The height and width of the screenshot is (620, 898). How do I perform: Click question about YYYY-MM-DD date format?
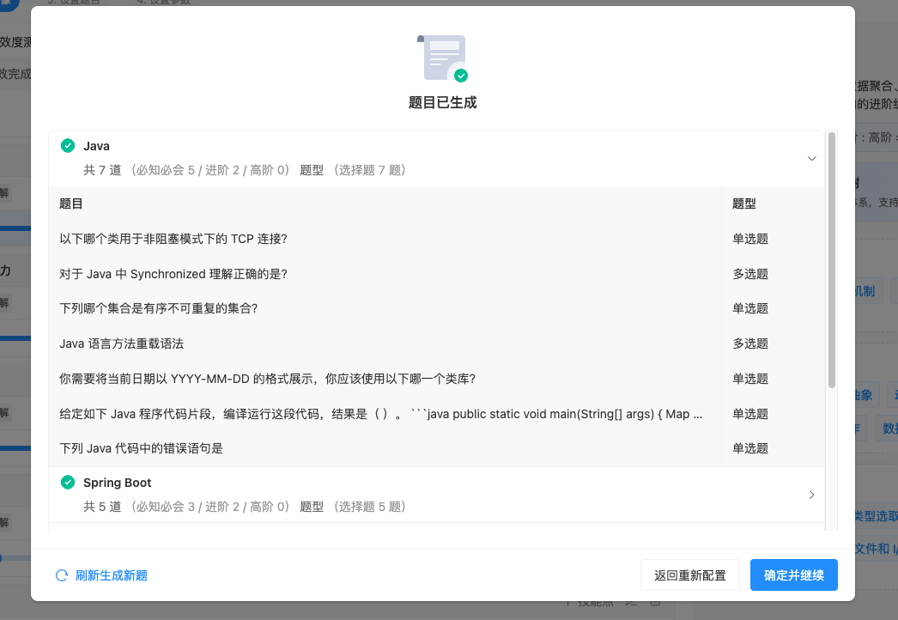pyautogui.click(x=268, y=379)
